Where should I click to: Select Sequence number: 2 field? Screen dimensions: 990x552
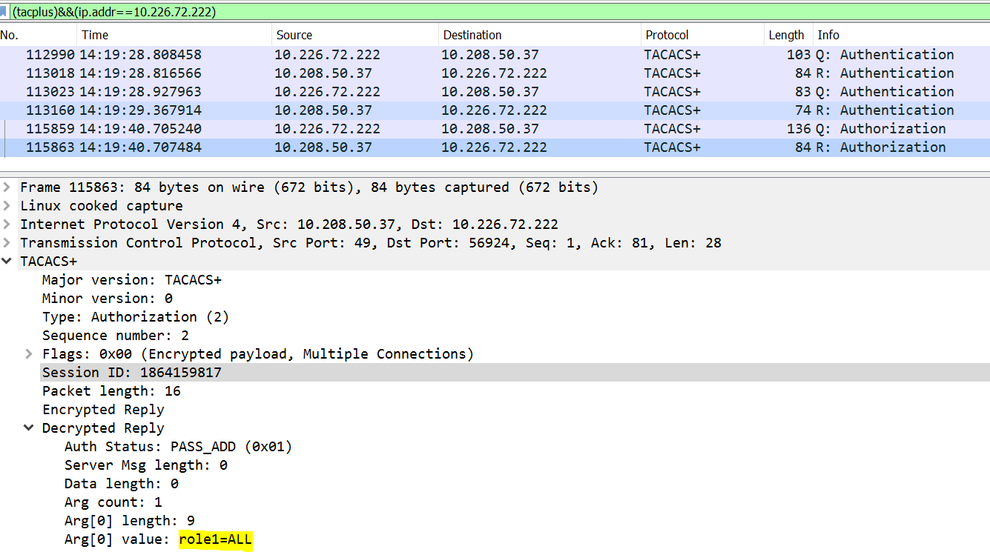coord(116,336)
